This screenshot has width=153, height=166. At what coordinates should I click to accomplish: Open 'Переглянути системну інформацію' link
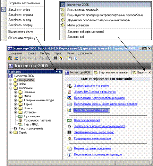point(98,154)
